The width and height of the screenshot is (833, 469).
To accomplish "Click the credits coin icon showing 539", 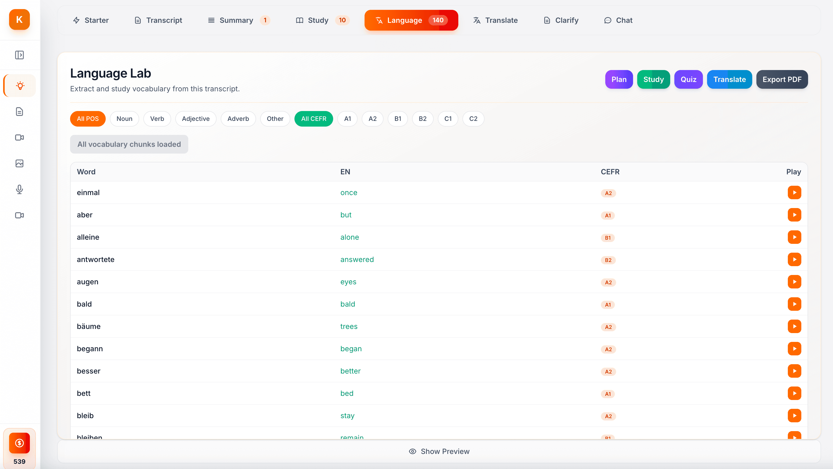I will tap(19, 443).
